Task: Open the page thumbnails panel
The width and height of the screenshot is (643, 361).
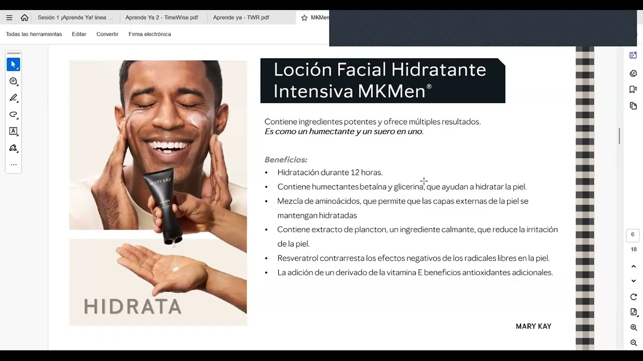Action: (633, 106)
